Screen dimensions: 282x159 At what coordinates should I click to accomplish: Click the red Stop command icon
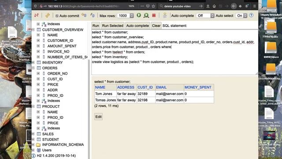[x=154, y=15]
